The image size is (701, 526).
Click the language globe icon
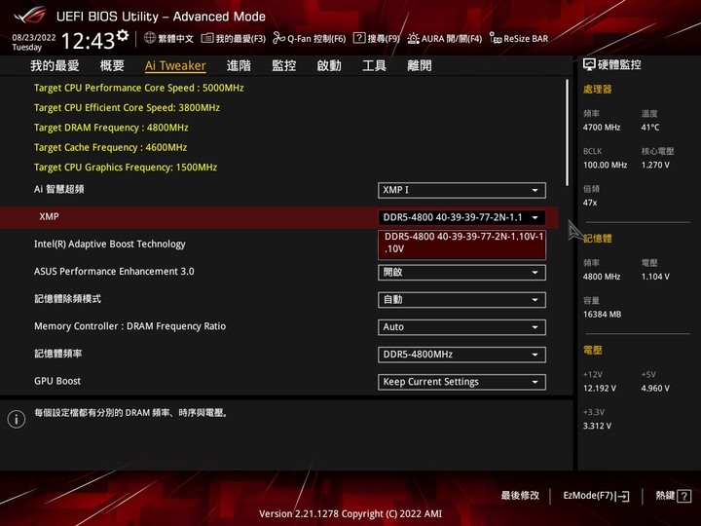tap(150, 38)
